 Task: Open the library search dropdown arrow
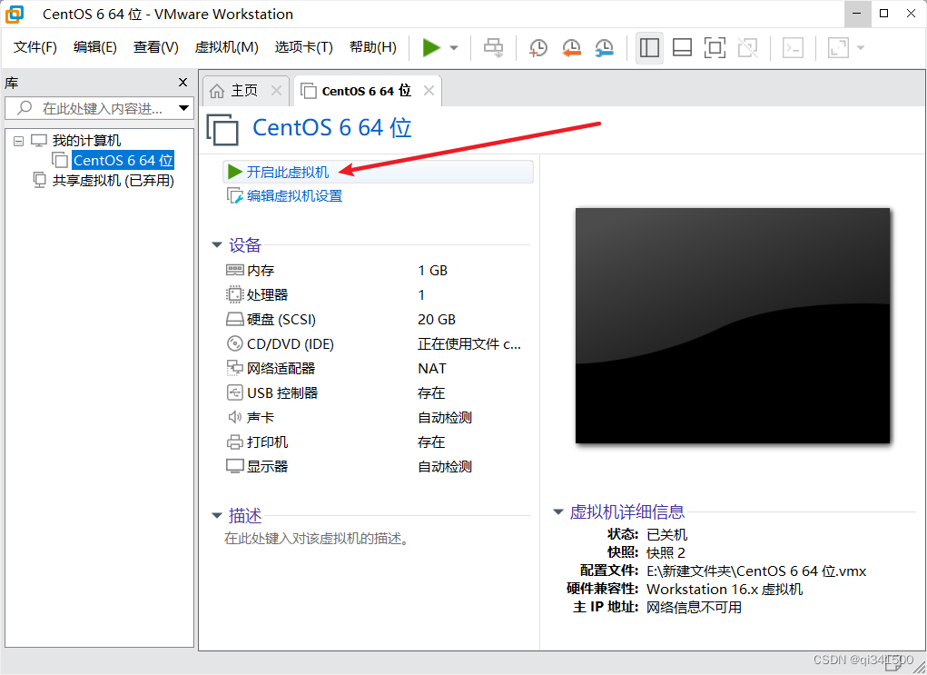click(x=184, y=108)
